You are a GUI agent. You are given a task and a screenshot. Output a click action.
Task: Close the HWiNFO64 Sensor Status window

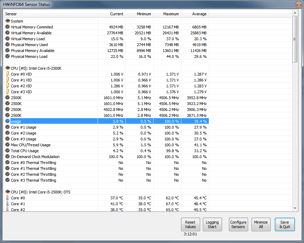(298, 5)
